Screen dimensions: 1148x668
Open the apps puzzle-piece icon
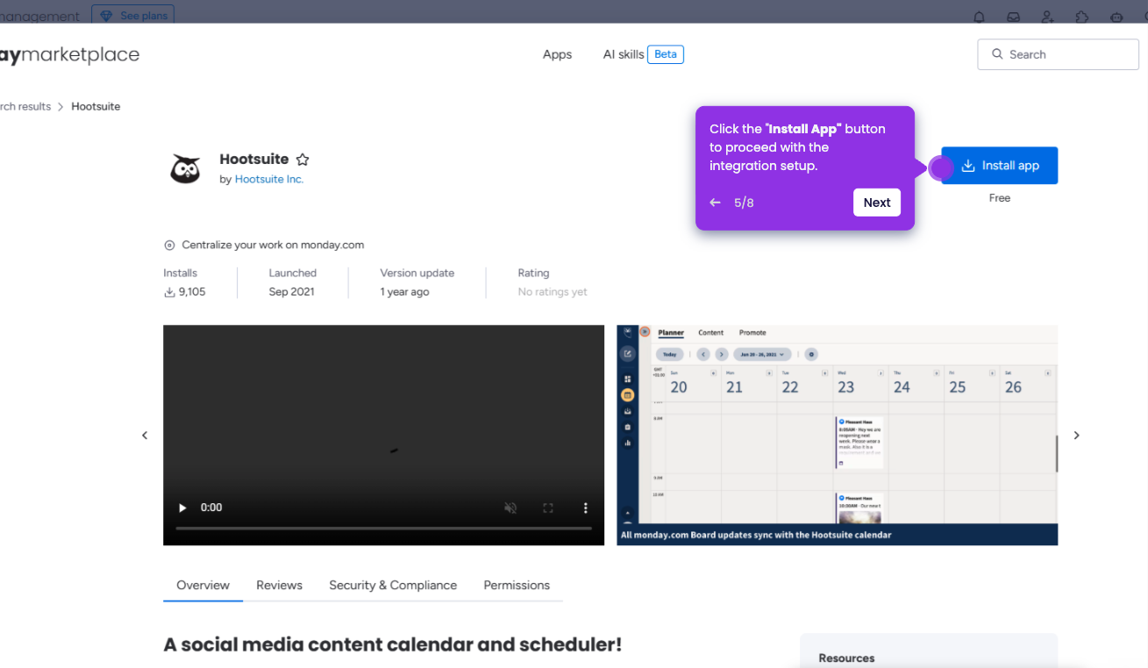(1081, 17)
